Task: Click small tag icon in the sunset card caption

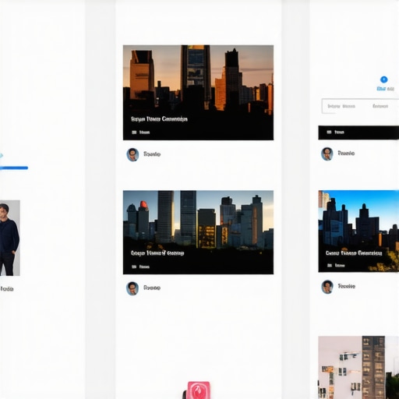Action: (134, 132)
